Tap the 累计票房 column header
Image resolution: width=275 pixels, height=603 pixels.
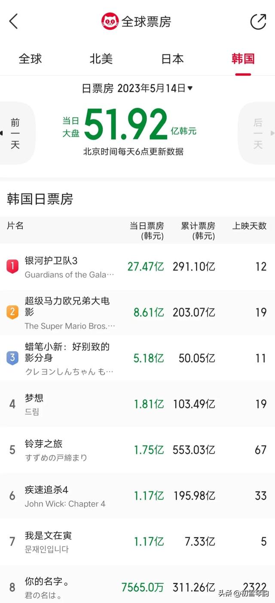[198, 231]
